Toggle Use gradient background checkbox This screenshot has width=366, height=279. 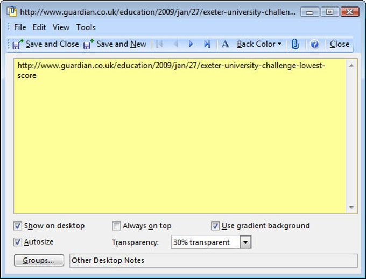tap(215, 226)
